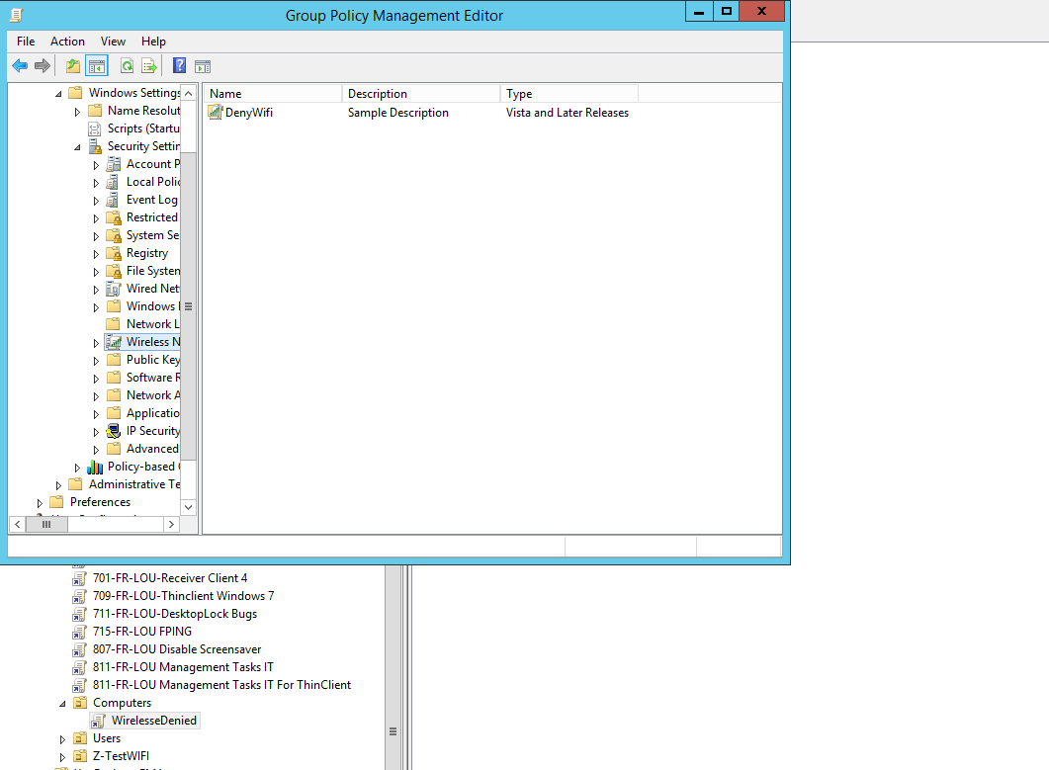Click the tree pane horizontal scrollbar right arrow
The height and width of the screenshot is (770, 1049).
(x=172, y=525)
